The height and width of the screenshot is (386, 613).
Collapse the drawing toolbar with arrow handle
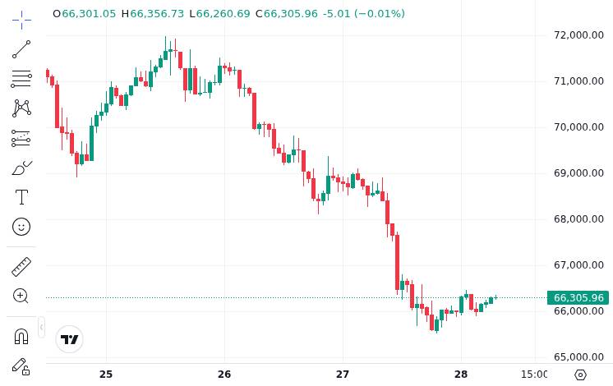pyautogui.click(x=41, y=327)
